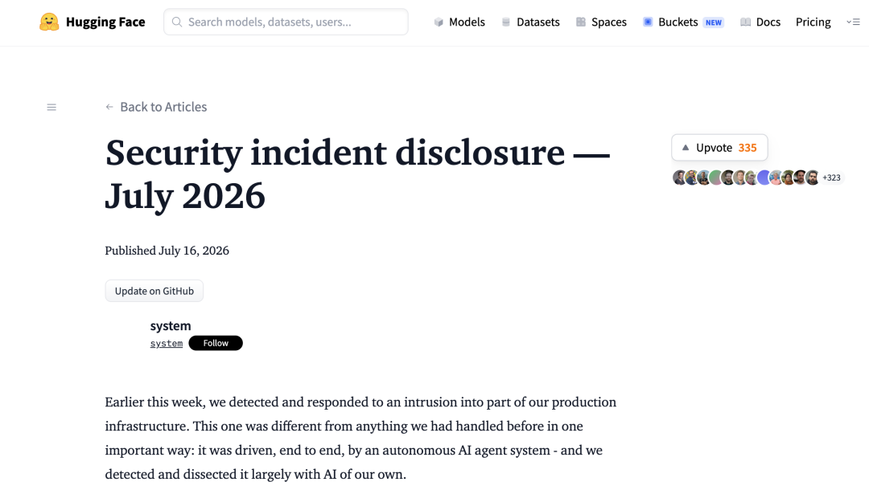Click the NEW badge next to Buckets

(x=713, y=22)
